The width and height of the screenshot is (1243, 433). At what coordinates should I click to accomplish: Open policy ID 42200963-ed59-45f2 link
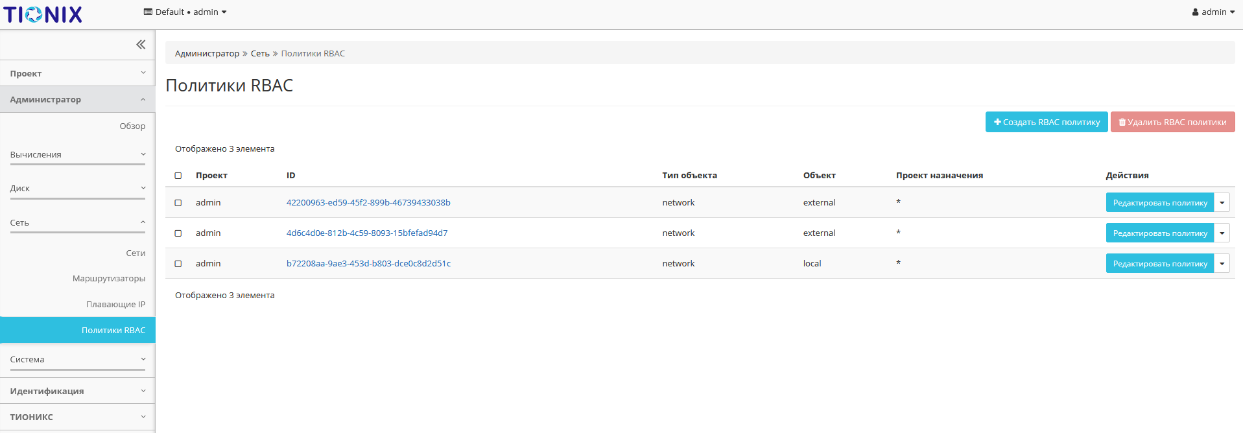[x=368, y=203]
